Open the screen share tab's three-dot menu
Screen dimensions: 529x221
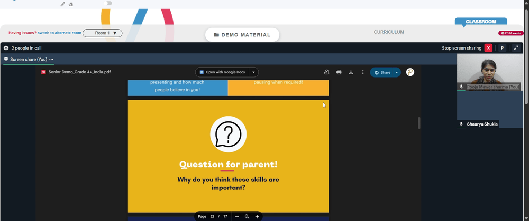[x=51, y=59]
